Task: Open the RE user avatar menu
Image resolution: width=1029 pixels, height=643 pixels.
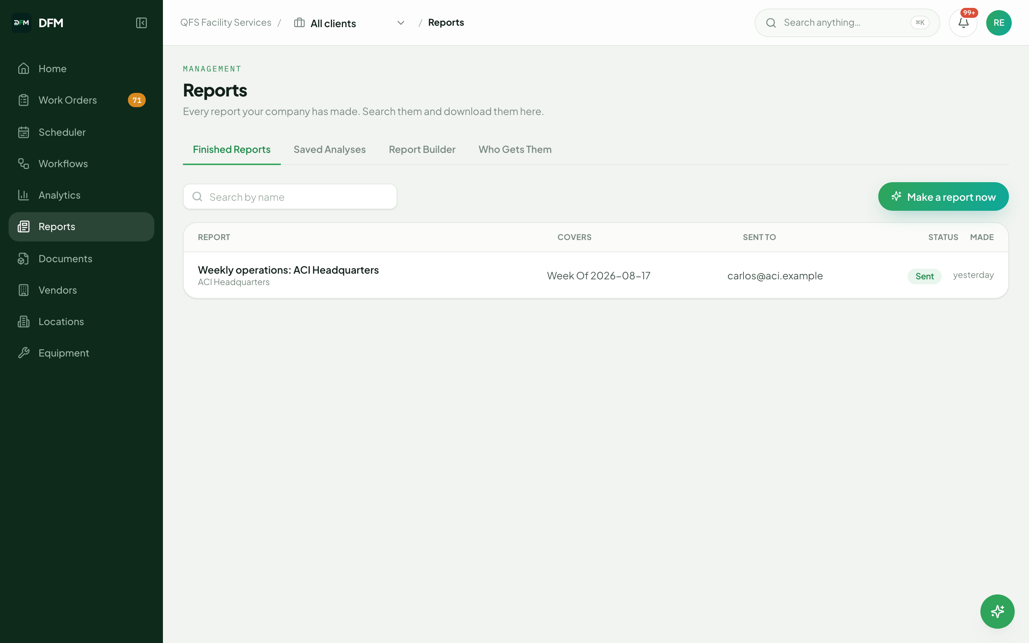Action: pos(999,23)
